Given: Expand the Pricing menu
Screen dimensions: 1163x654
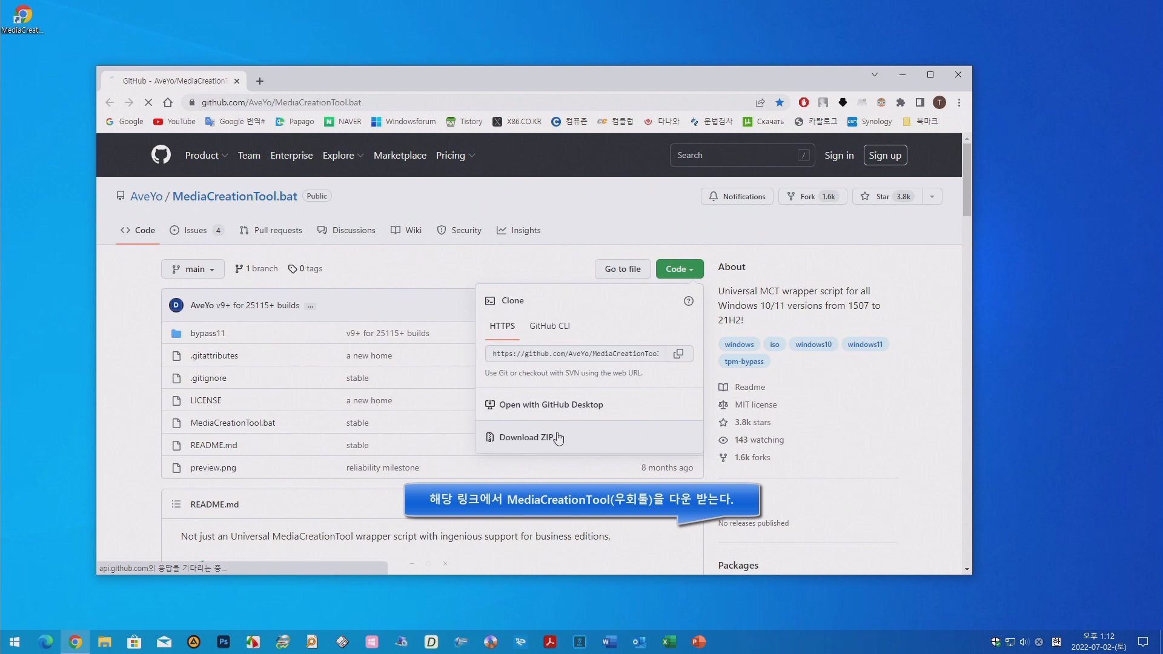Looking at the screenshot, I should click(455, 156).
